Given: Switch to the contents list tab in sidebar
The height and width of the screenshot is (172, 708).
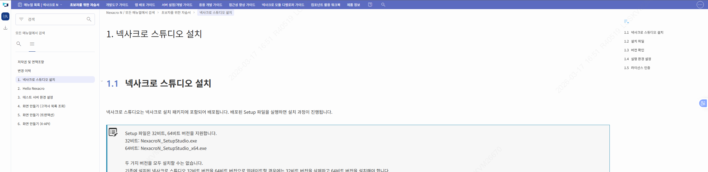Looking at the screenshot, I should tap(32, 44).
